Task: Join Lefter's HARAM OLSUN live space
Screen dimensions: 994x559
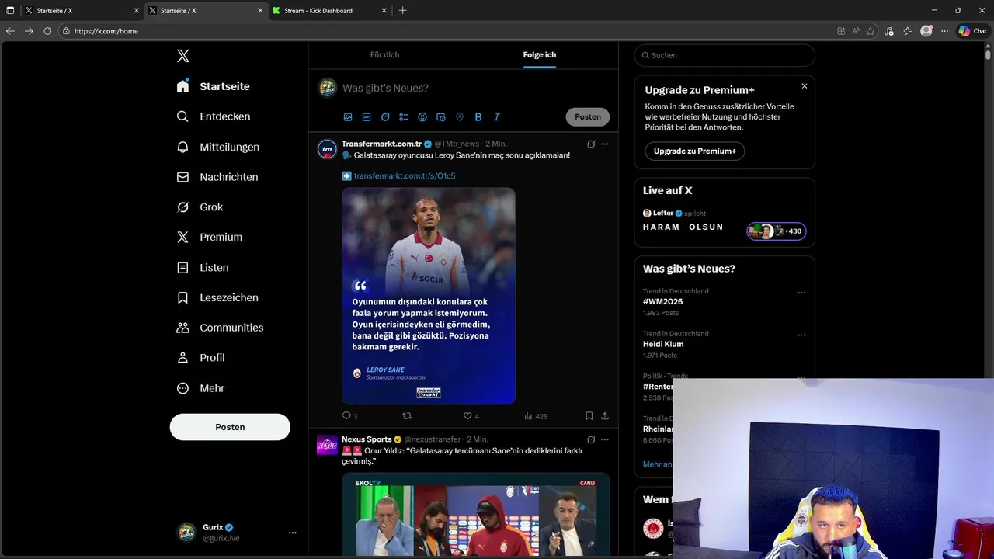Action: (683, 227)
